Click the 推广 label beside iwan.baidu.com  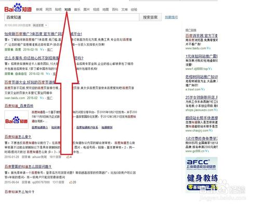(50, 98)
